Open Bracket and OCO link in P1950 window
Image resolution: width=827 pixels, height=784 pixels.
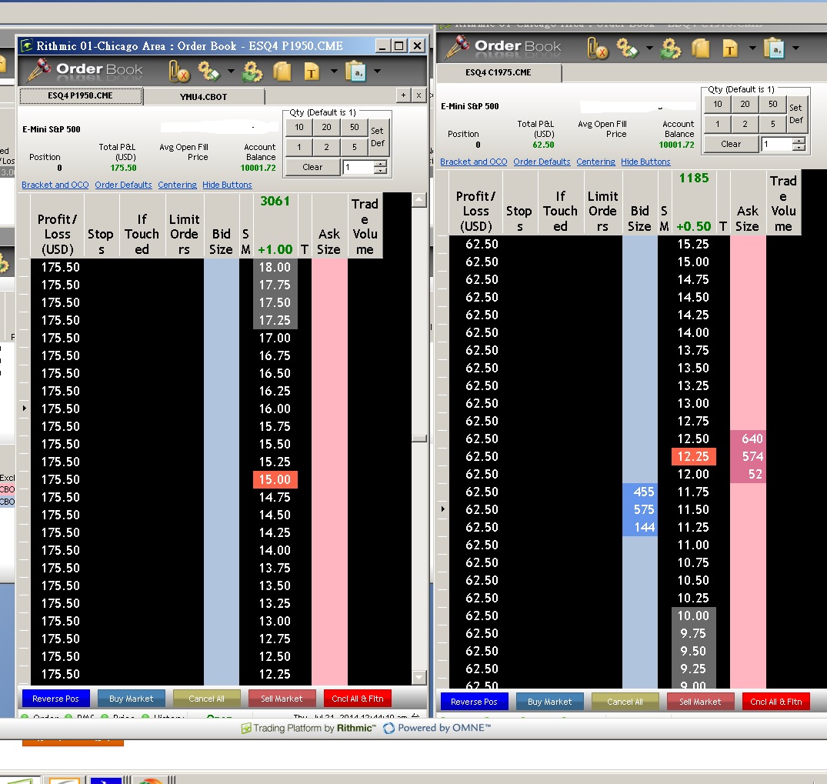pyautogui.click(x=55, y=185)
